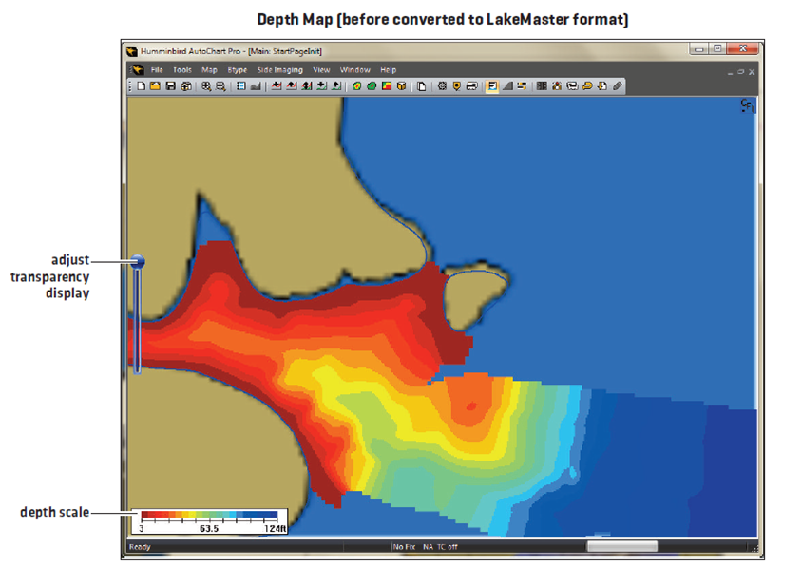Click the green line down-arrow icon
The width and height of the screenshot is (802, 565).
[321, 85]
